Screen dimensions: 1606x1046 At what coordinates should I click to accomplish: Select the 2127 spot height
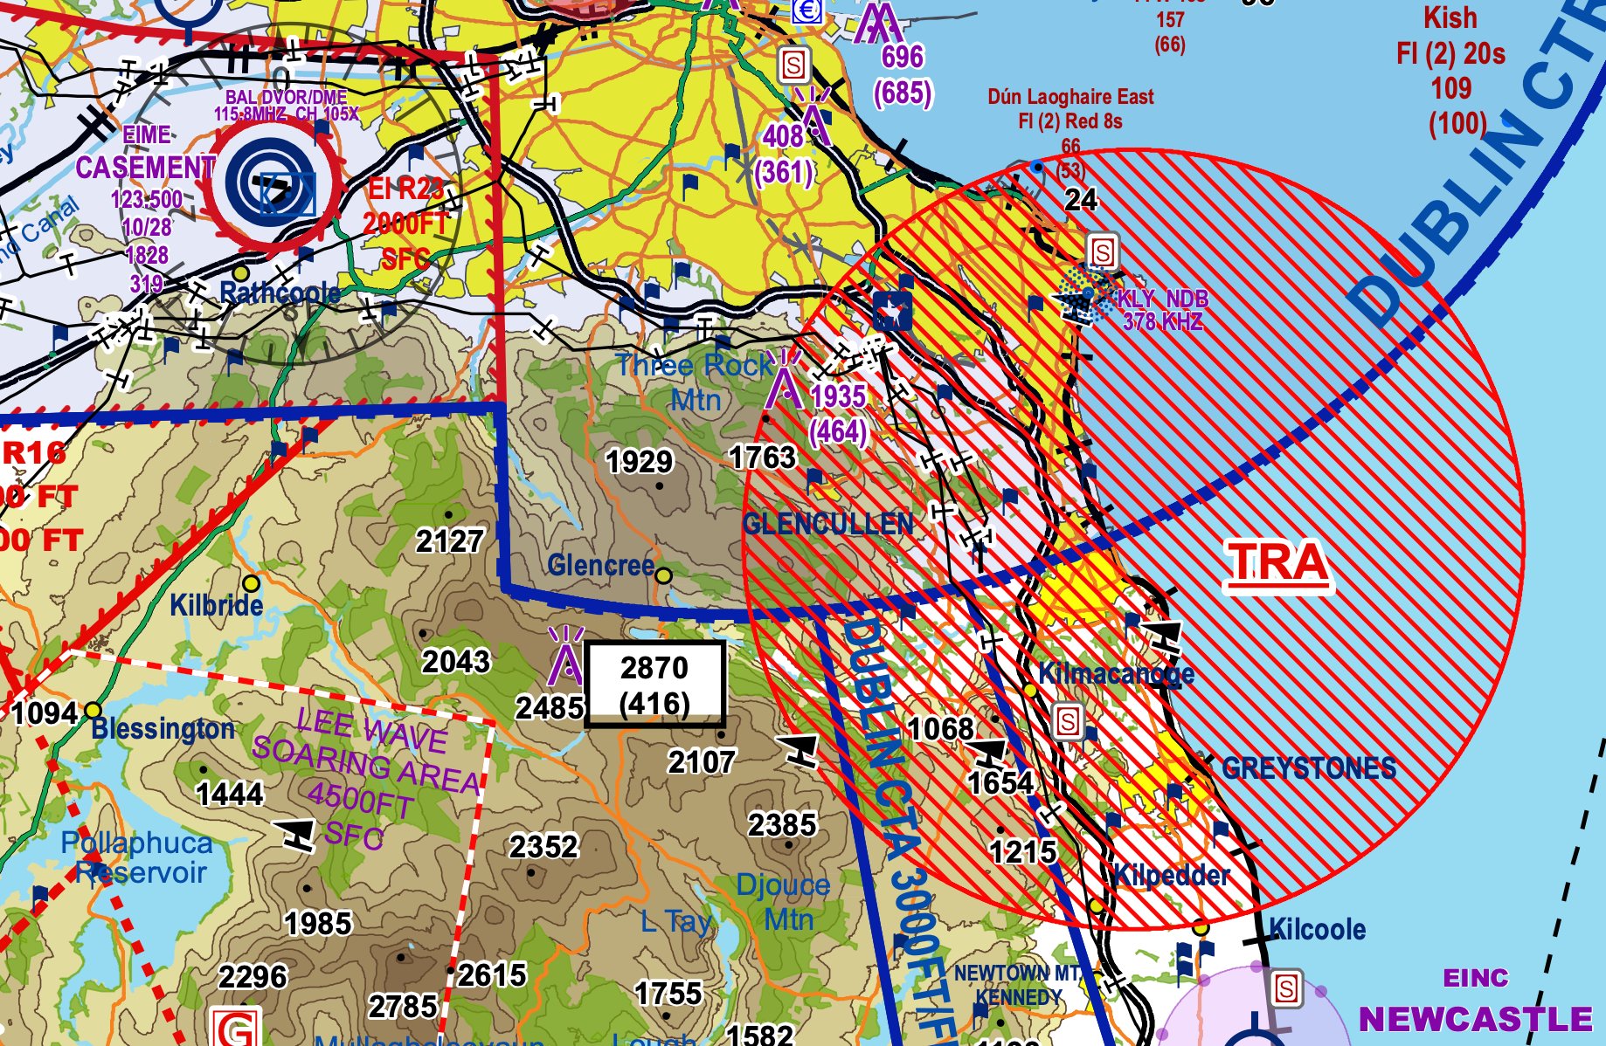coord(449,541)
